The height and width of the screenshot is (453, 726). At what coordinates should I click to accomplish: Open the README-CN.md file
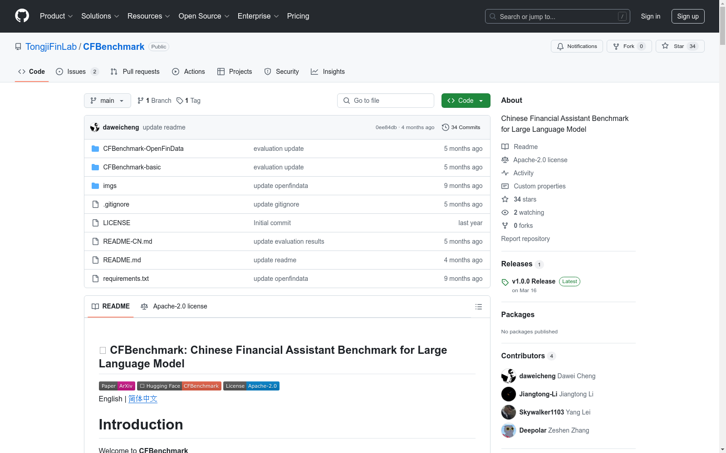[128, 241]
